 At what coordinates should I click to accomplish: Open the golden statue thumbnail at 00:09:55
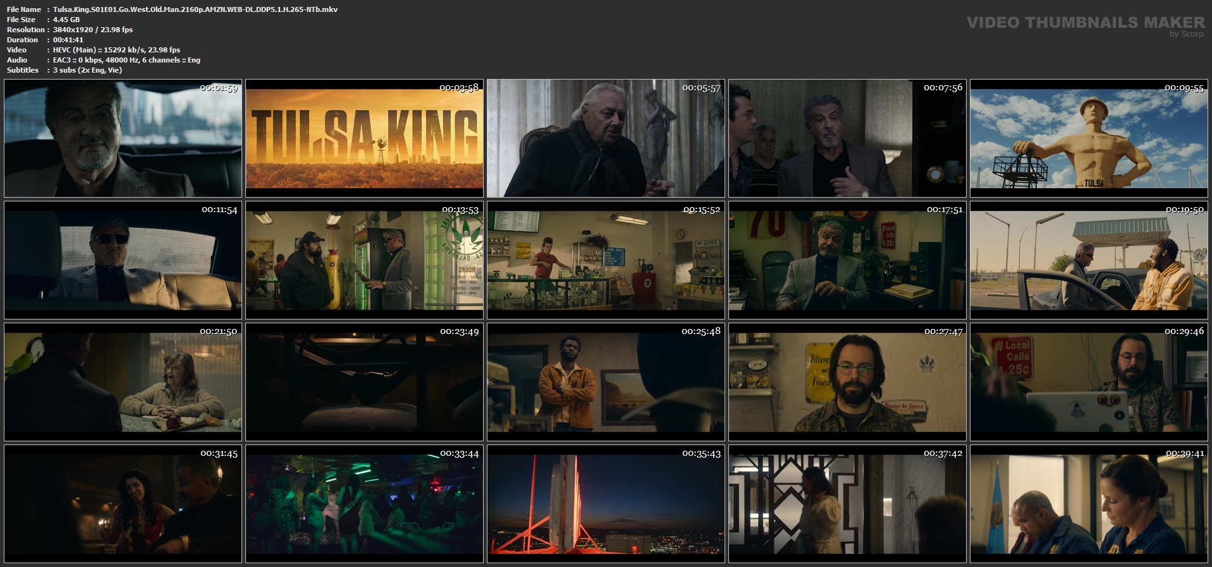coord(1089,138)
